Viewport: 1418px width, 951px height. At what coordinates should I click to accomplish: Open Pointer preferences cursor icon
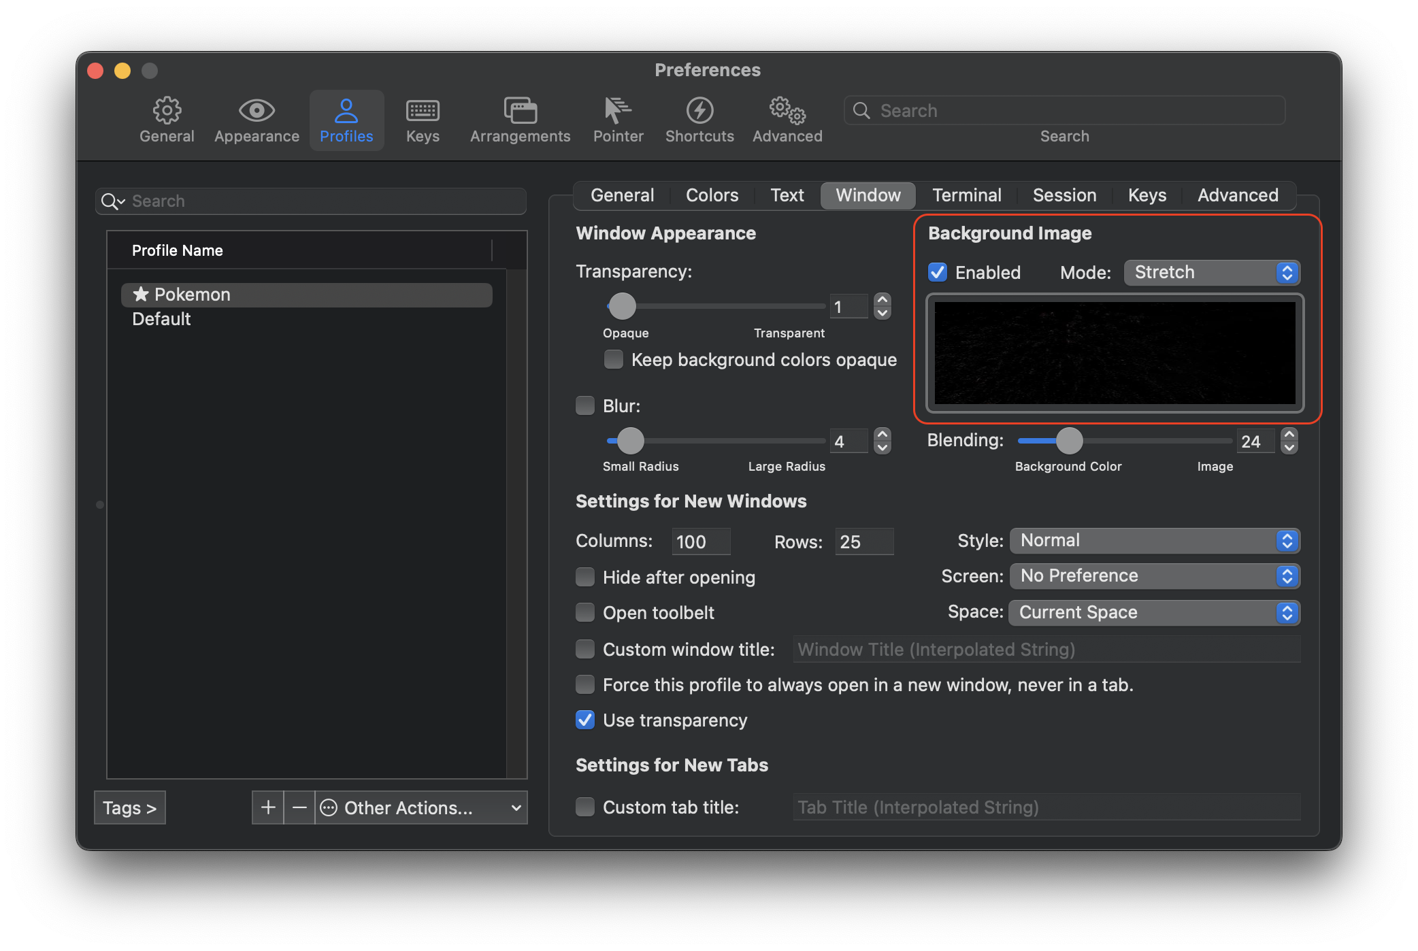[618, 111]
